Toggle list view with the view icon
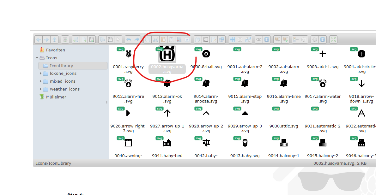Image resolution: width=376 pixels, height=195 pixels. coord(296,39)
